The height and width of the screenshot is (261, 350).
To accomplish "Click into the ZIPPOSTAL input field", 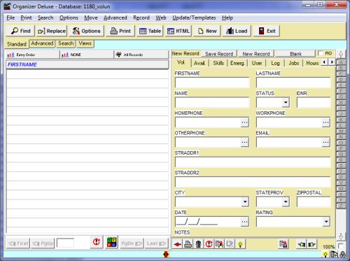I will [314, 202].
